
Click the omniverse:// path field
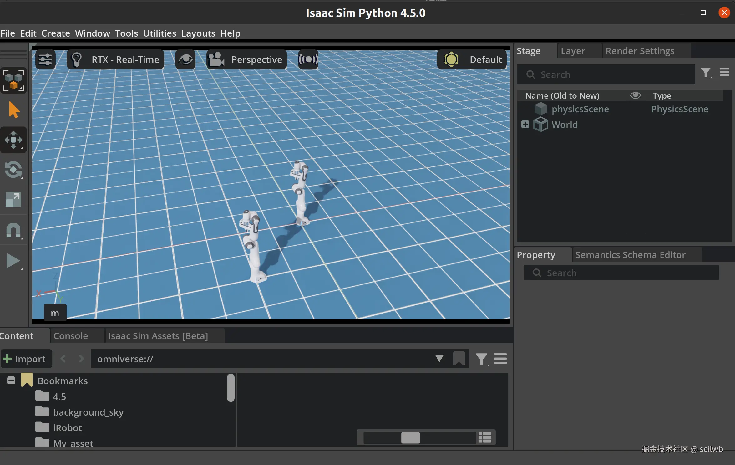(262, 359)
